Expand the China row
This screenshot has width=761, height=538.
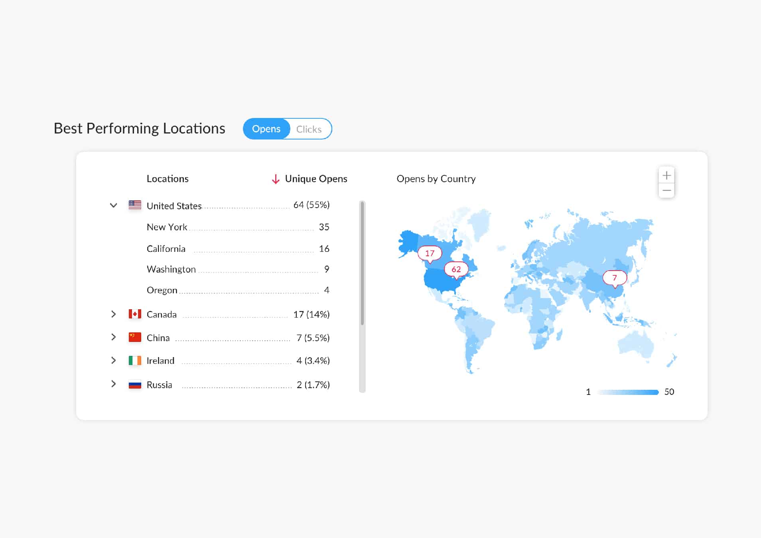[113, 337]
